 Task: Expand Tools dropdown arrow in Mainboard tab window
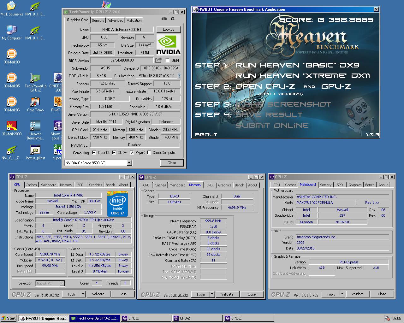point(342,294)
